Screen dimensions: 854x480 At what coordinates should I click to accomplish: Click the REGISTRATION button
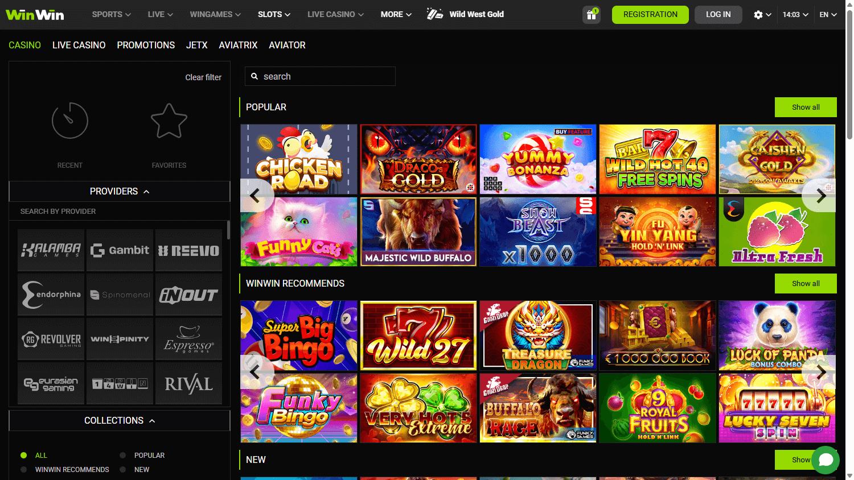650,15
